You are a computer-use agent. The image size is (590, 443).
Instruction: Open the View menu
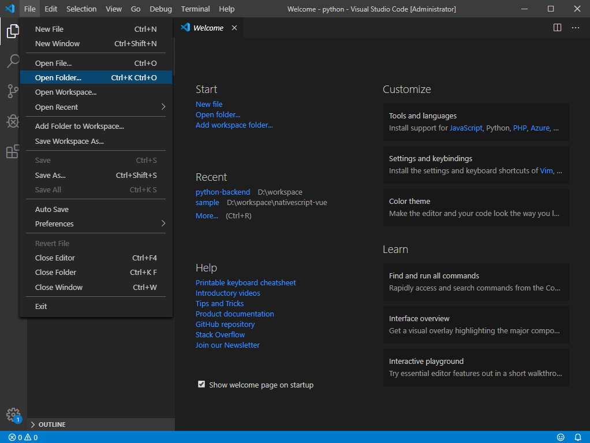pyautogui.click(x=114, y=9)
